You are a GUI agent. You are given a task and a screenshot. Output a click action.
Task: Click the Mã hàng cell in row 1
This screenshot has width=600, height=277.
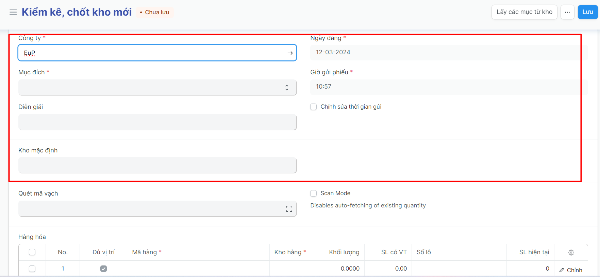198,269
